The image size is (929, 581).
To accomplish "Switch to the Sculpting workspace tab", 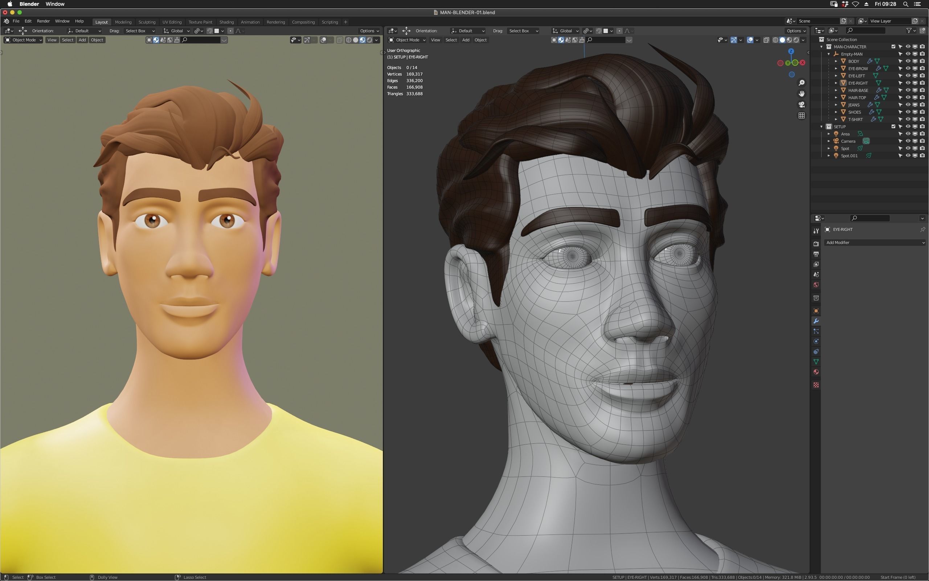I will (x=147, y=22).
